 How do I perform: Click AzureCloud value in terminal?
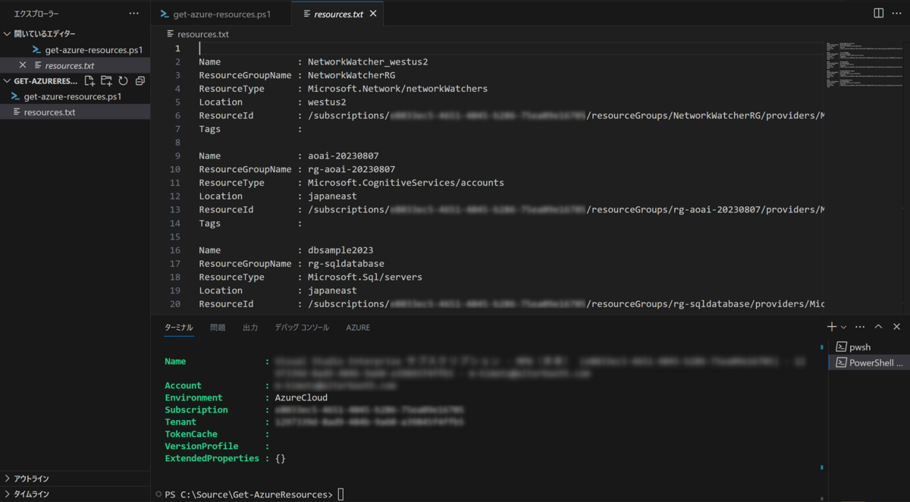point(301,397)
